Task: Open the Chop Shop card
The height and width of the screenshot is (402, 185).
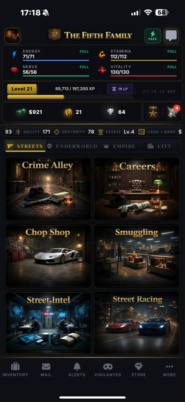Action: 48,256
